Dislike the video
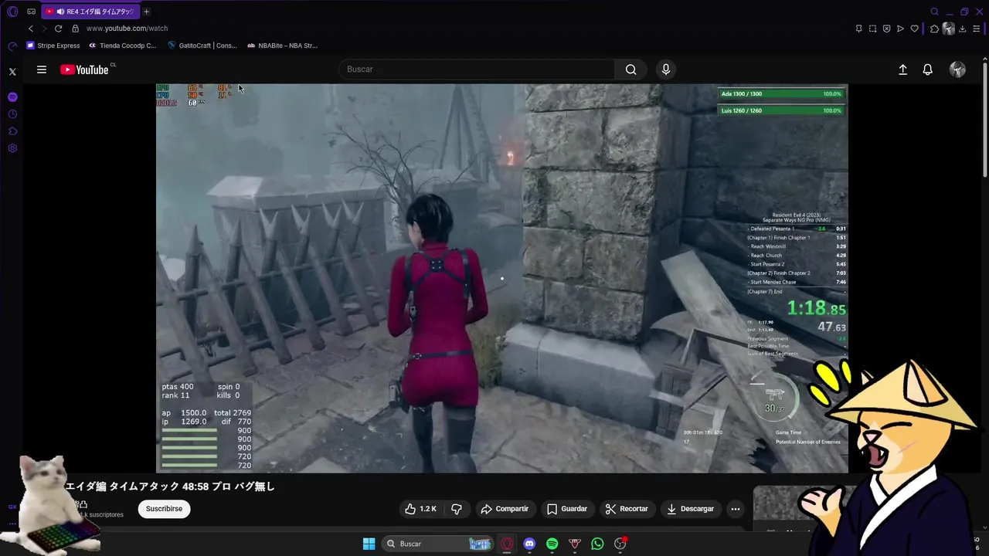 [x=457, y=509]
